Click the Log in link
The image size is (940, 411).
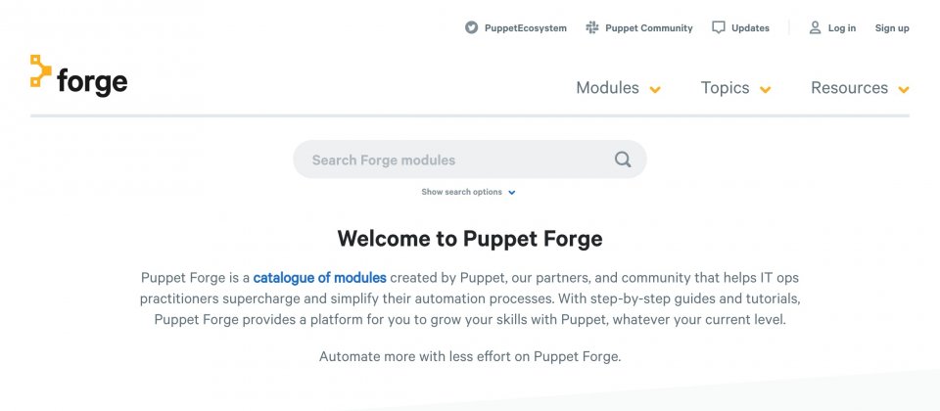pos(842,28)
